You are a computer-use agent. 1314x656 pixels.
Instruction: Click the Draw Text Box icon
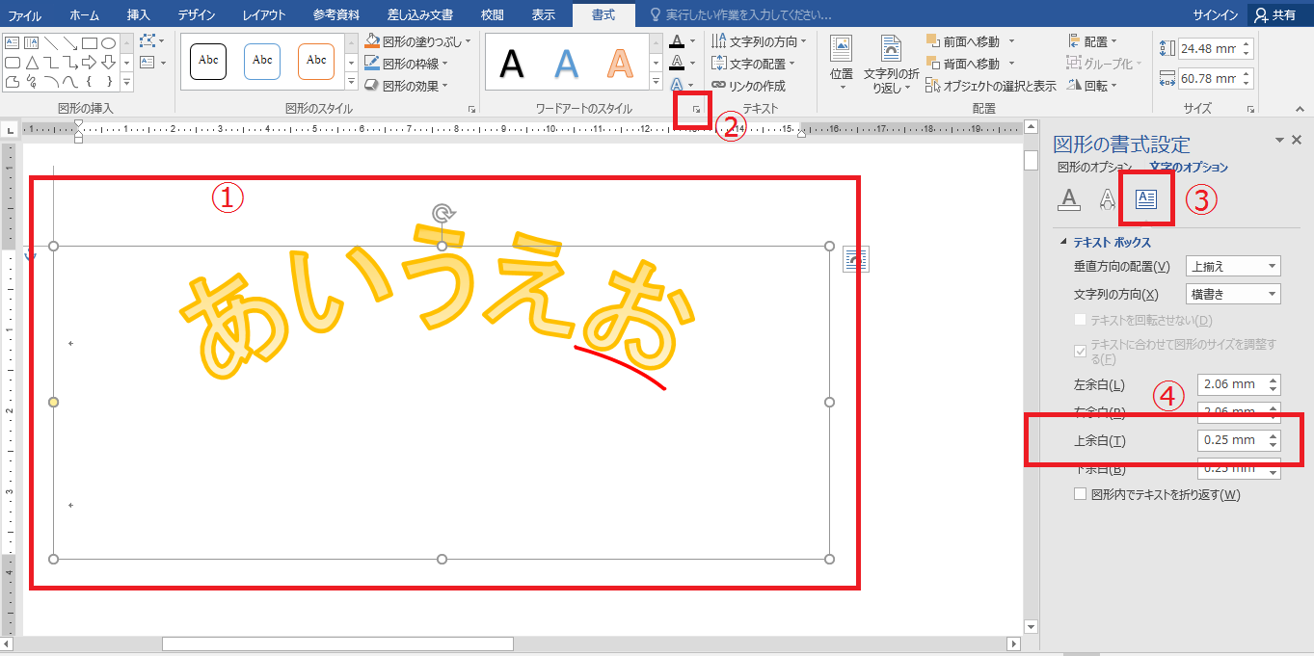point(147,63)
